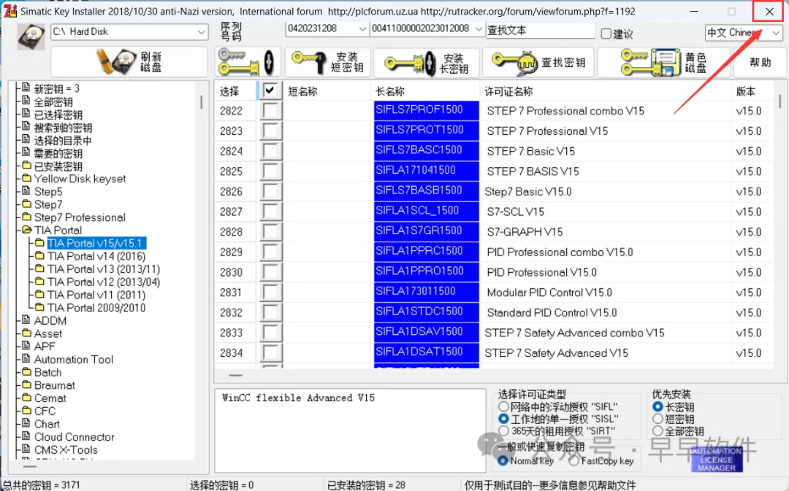Select all keys priority radio button
This screenshot has height=491, width=789.
pos(657,430)
